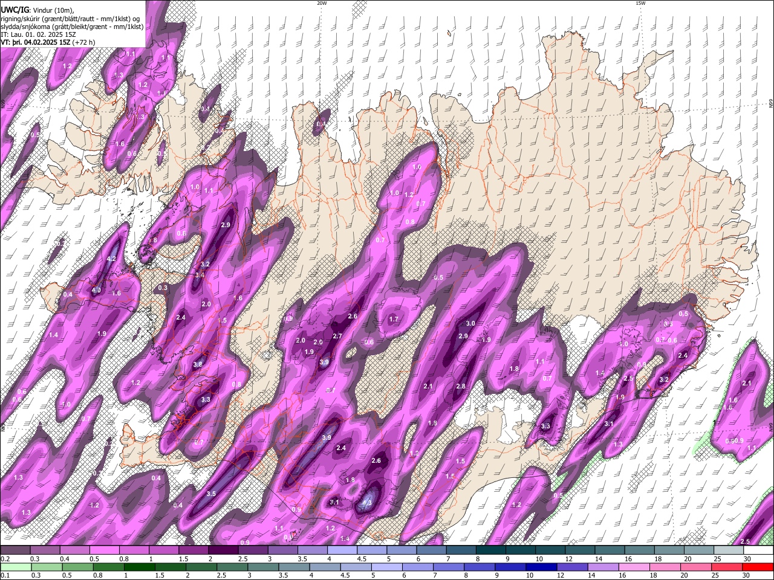Click the 15W longitude label
Viewport: 774px width, 580px height.
pyautogui.click(x=640, y=3)
